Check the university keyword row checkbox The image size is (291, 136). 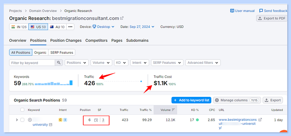[22, 120]
